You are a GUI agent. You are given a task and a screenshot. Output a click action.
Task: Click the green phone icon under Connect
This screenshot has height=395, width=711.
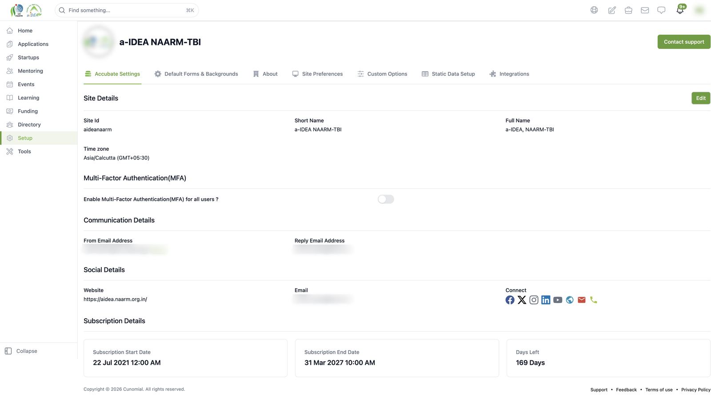point(594,300)
